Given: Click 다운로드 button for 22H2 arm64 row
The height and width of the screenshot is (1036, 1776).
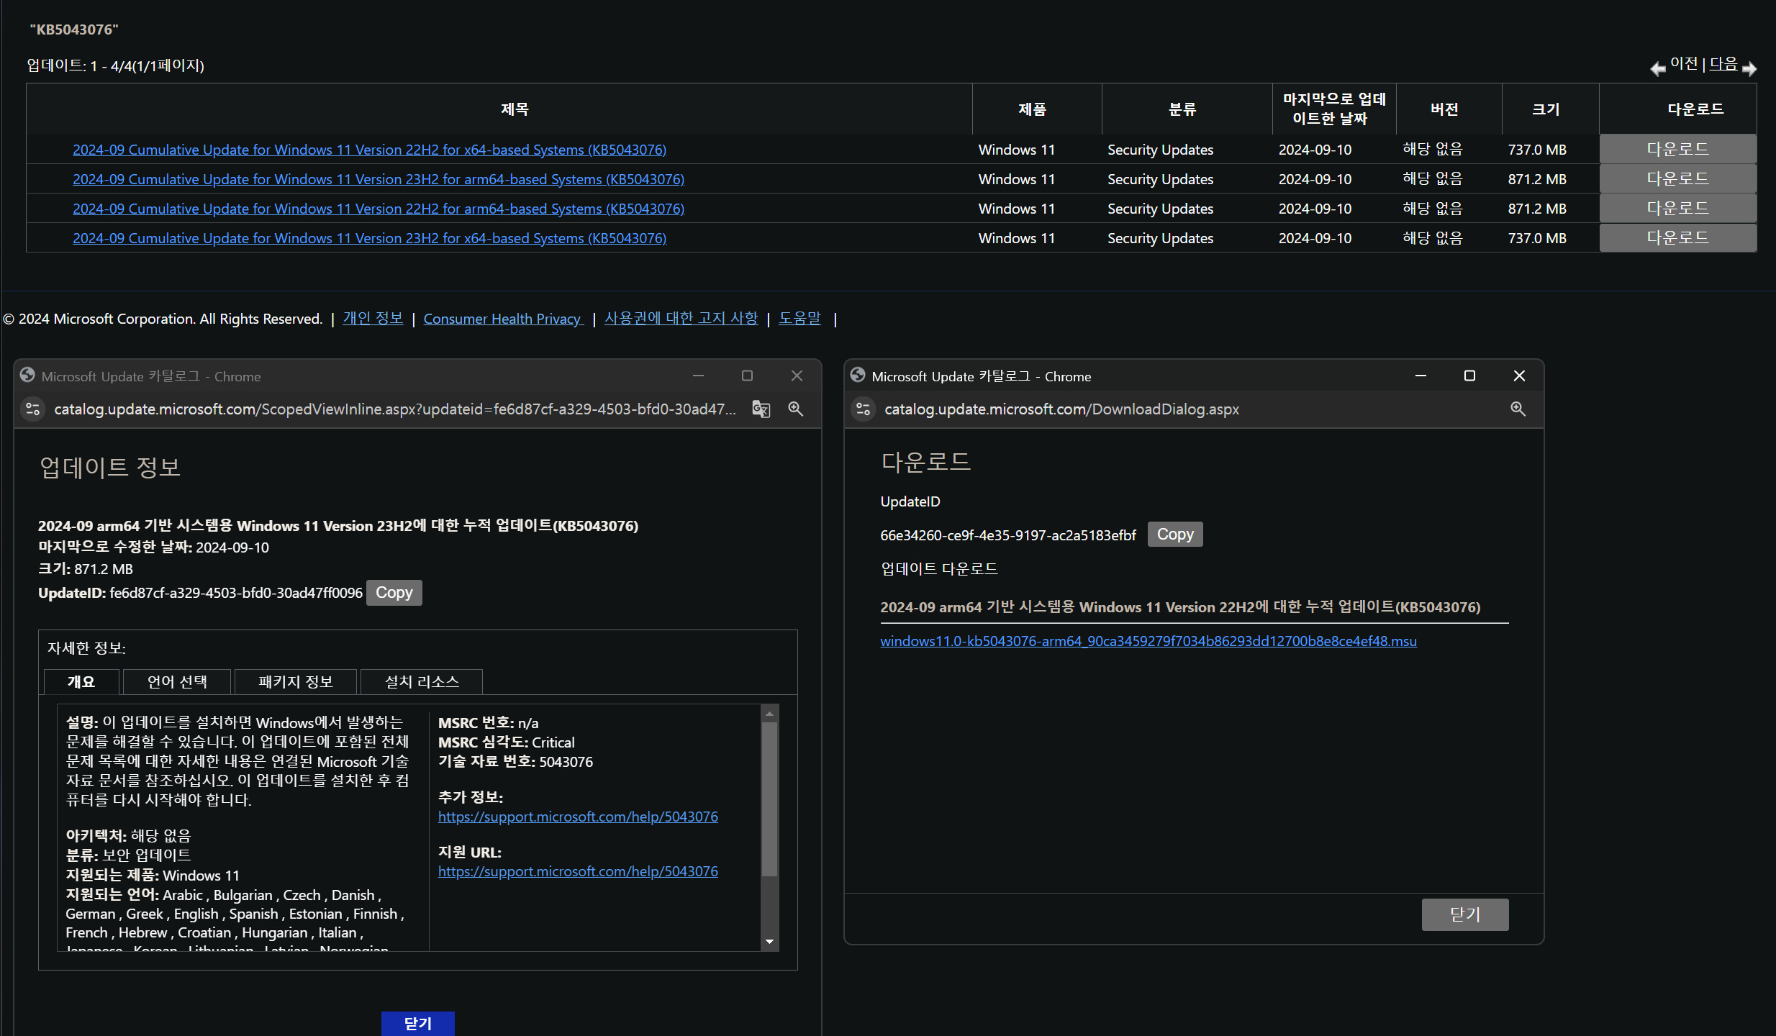Looking at the screenshot, I should click(x=1677, y=209).
